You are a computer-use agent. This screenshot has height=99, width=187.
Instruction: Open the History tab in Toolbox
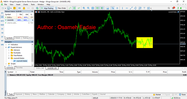click(x=27, y=94)
